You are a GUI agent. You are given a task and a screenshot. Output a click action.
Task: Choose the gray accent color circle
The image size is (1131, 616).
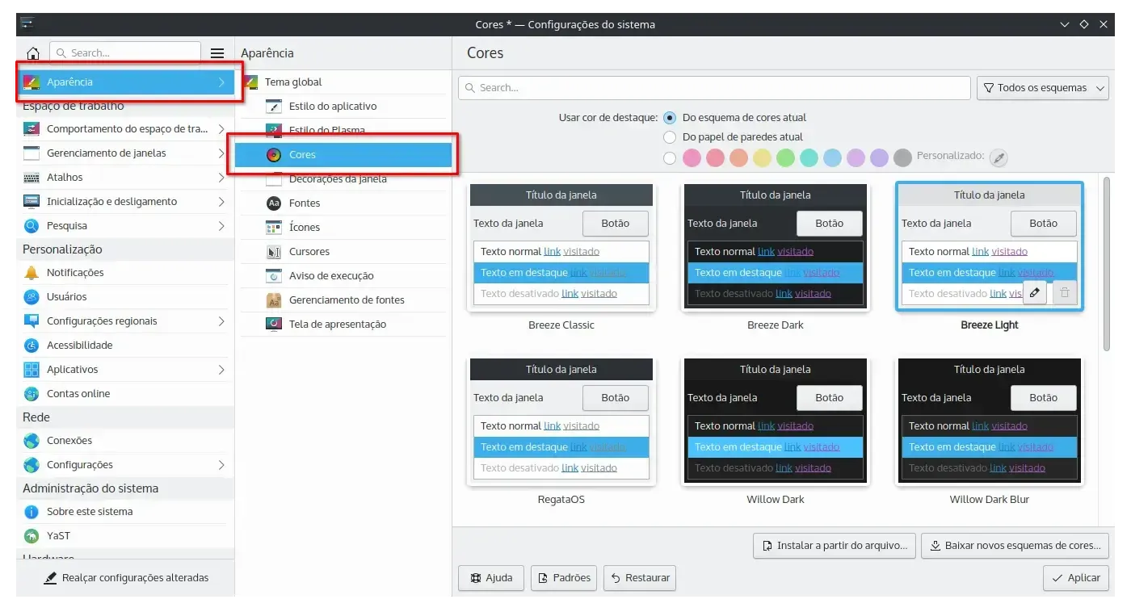click(903, 157)
